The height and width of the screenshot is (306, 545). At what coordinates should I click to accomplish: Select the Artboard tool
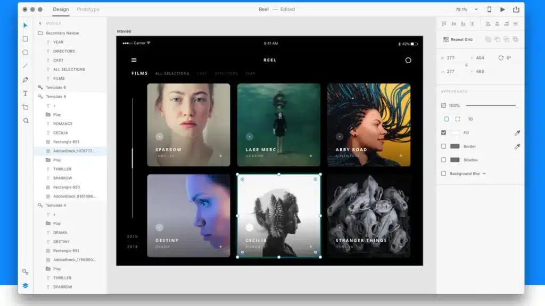pyautogui.click(x=25, y=107)
